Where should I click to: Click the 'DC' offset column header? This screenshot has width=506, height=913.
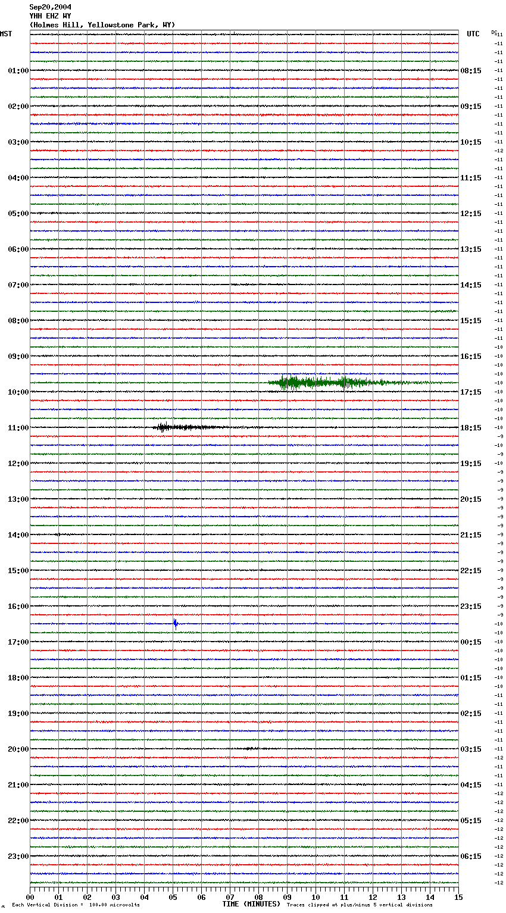tap(494, 32)
